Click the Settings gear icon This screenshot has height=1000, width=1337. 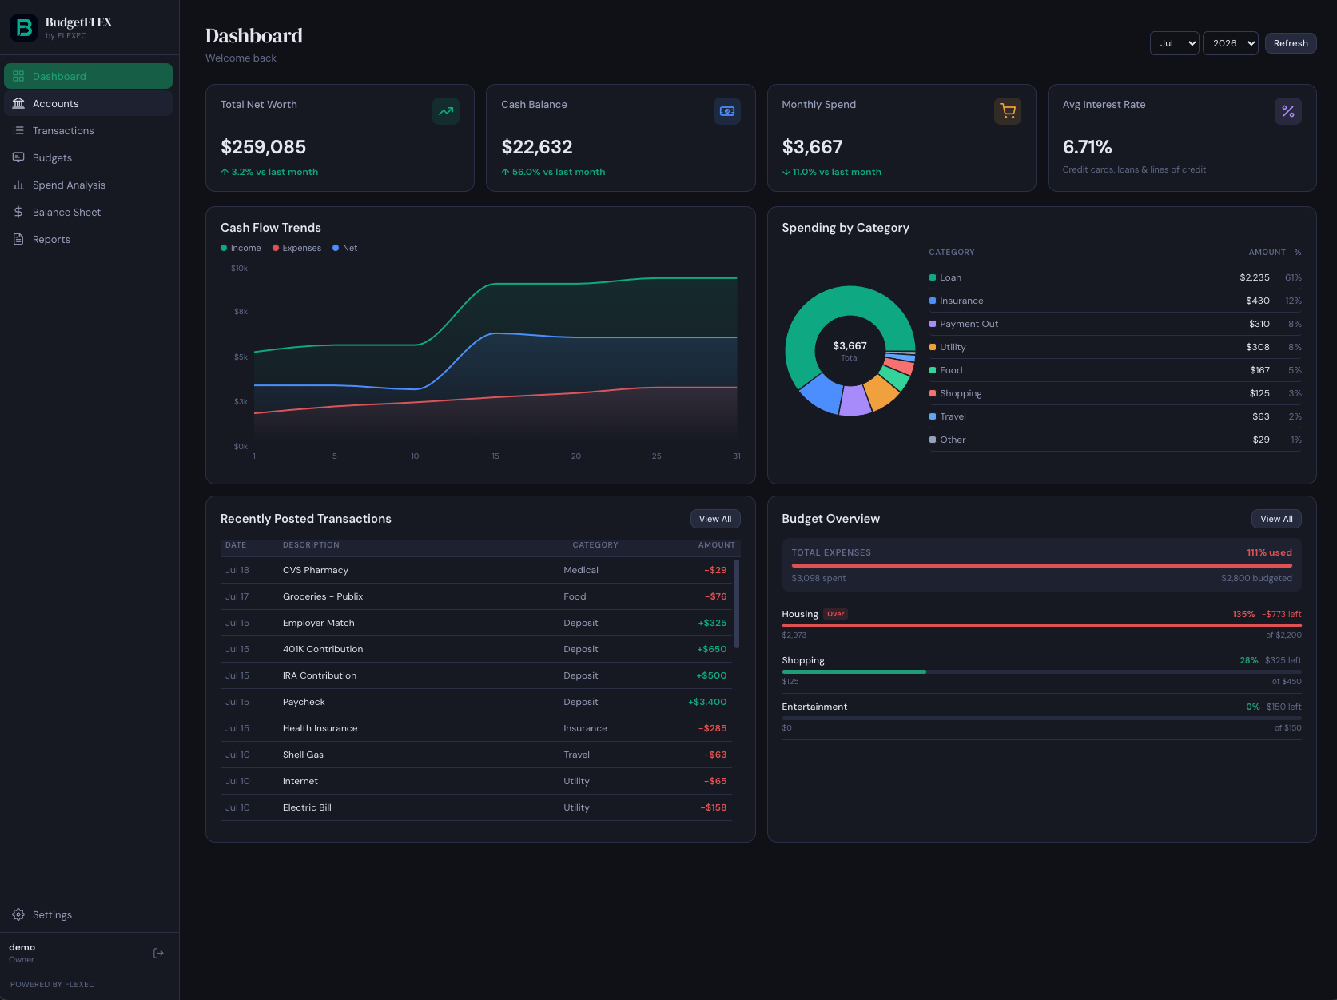[x=18, y=914]
